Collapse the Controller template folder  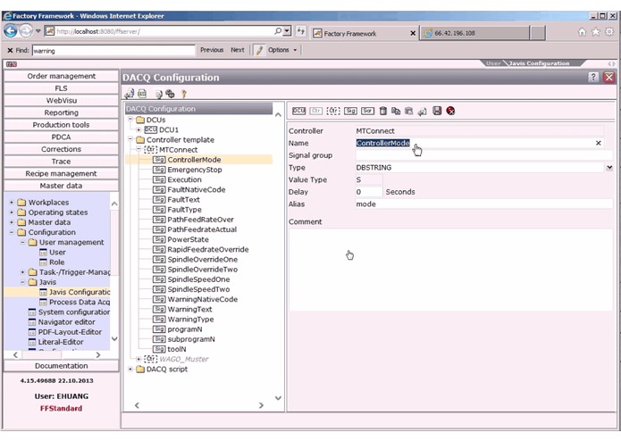pos(130,139)
